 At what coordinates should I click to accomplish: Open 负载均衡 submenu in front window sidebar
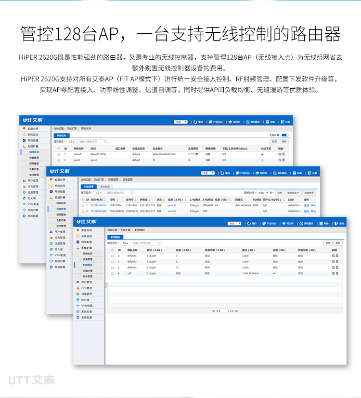88,271
